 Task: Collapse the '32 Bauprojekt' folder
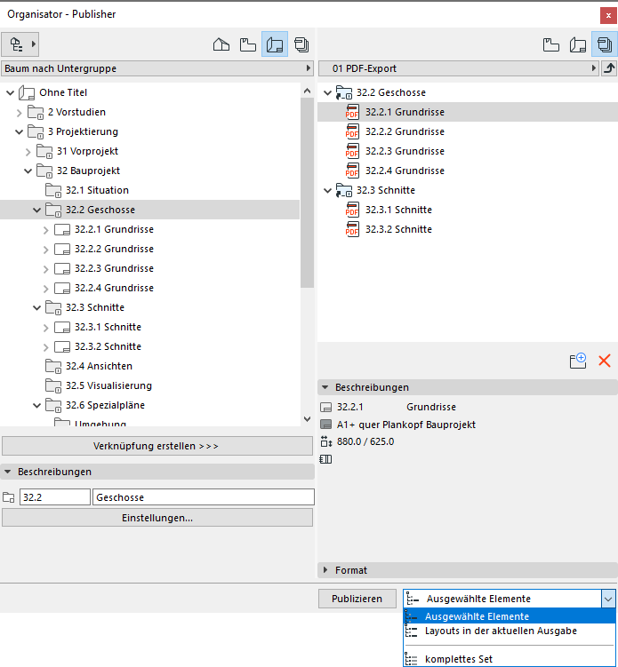tap(28, 171)
